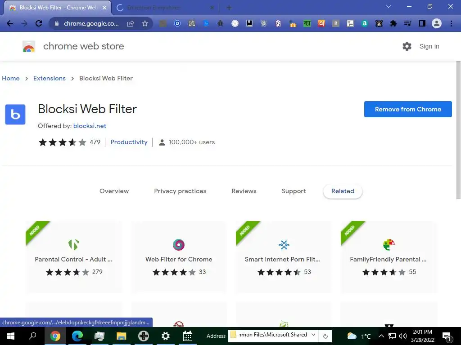Open Chrome Web Store settings gear
Viewport: 461px width, 345px height.
point(407,46)
